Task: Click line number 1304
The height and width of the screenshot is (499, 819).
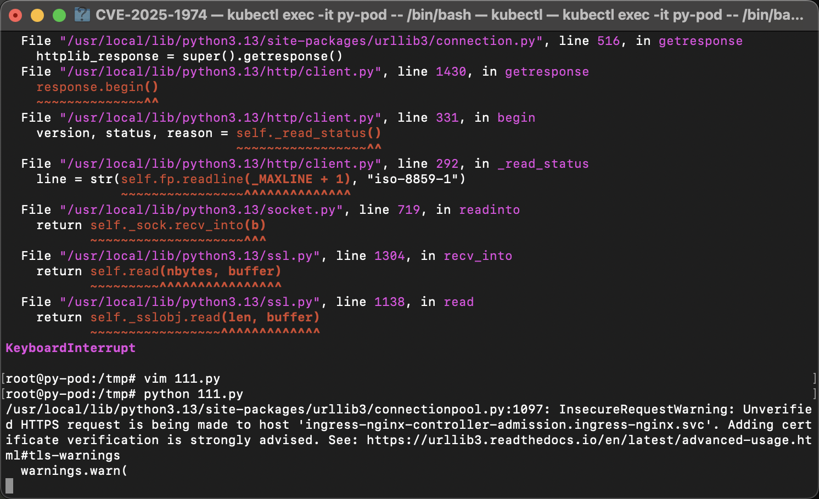Action: coord(389,256)
